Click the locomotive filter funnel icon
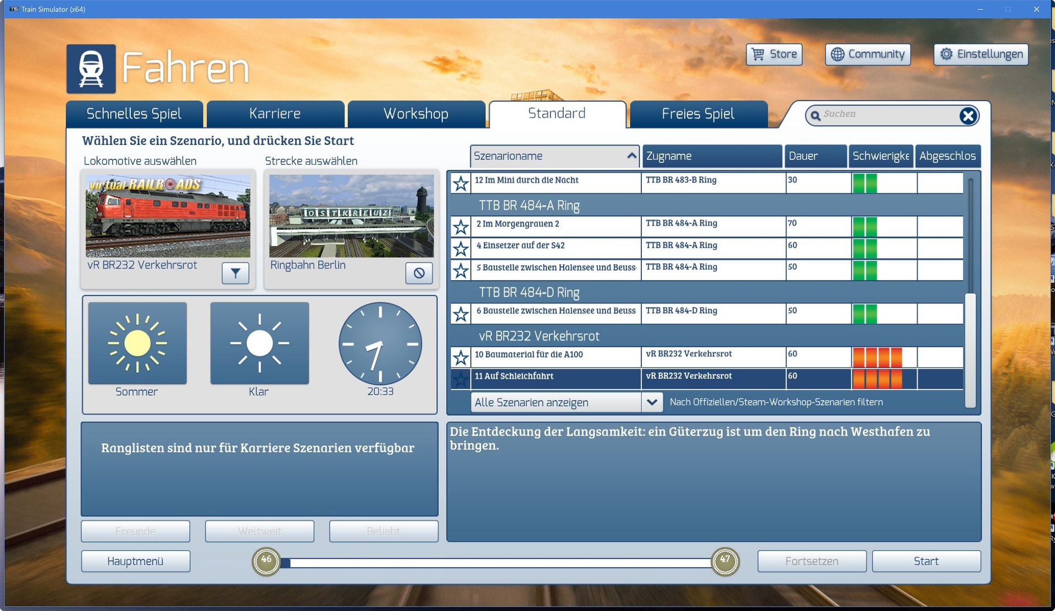The height and width of the screenshot is (611, 1055). 235,273
